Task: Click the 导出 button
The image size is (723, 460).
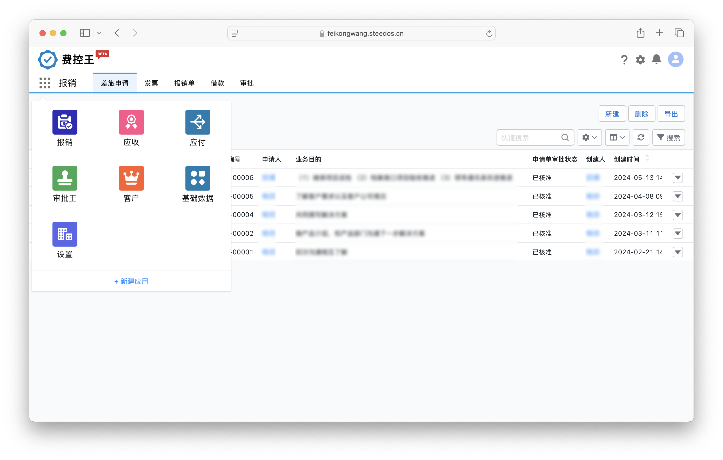Action: point(671,114)
